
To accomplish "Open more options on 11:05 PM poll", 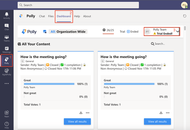I will point(168,113).
